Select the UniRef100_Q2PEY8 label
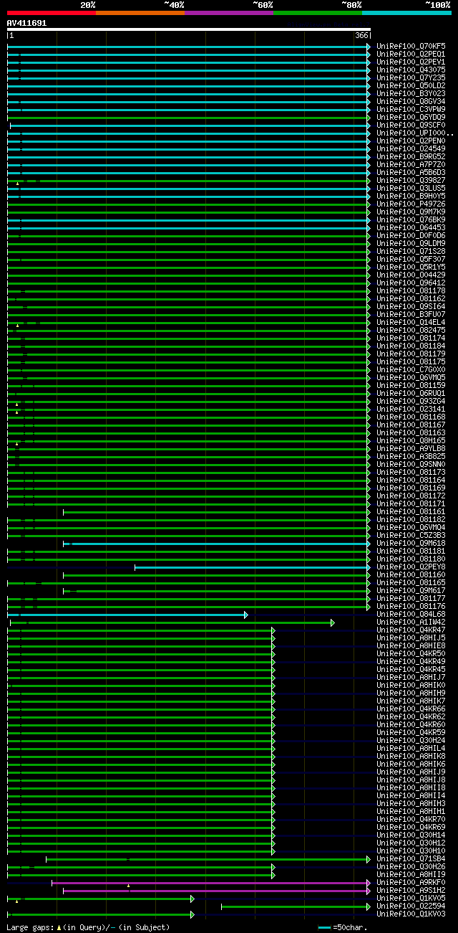458x933 pixels. tap(411, 567)
